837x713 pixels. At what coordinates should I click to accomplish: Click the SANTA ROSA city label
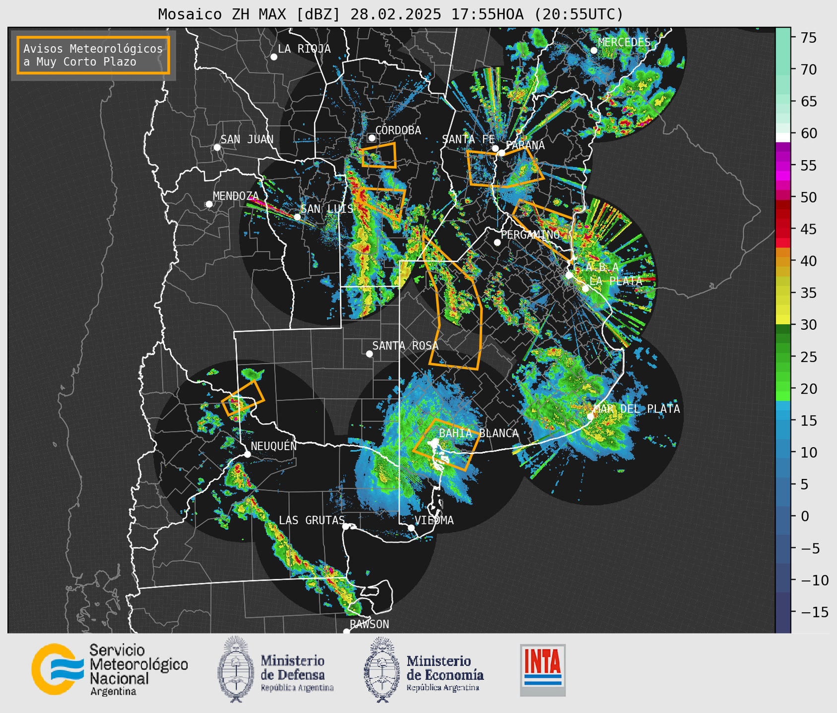tap(405, 346)
